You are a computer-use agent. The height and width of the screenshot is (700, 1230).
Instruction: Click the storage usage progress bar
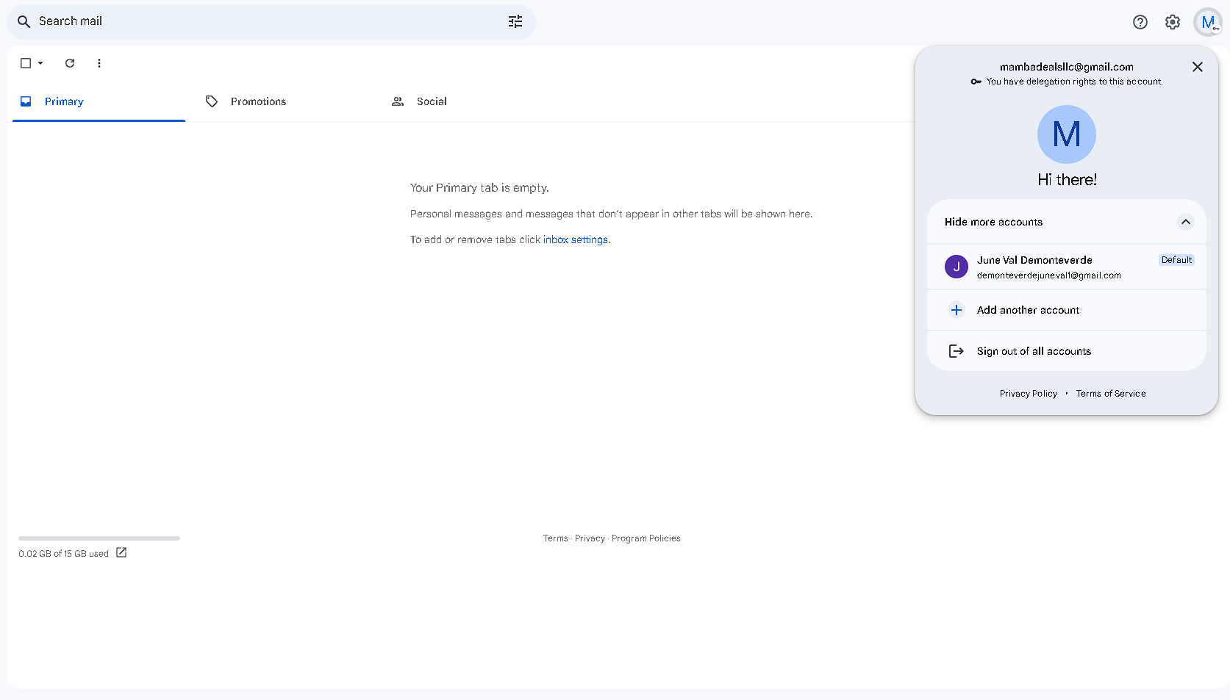99,538
